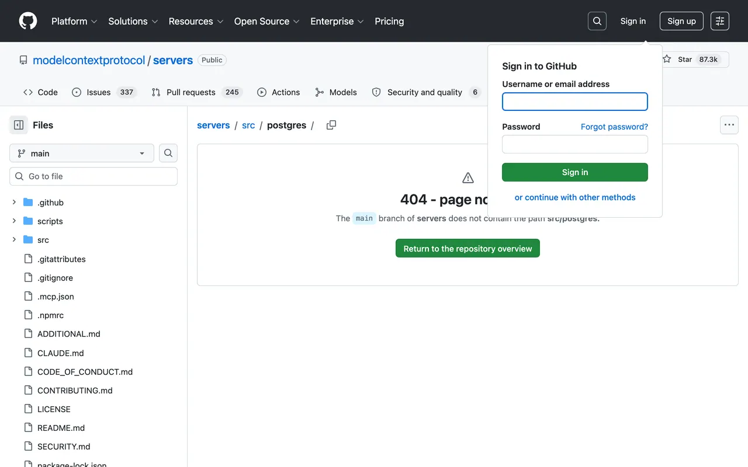Expand the .github folder chevron
This screenshot has height=467, width=748.
(14, 203)
